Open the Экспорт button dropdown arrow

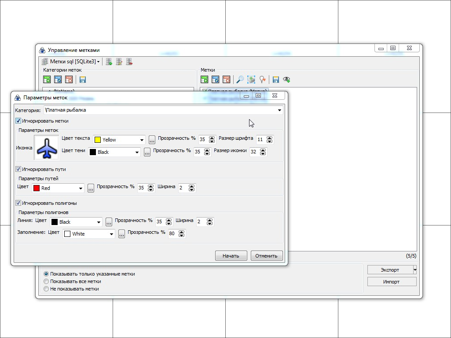414,269
